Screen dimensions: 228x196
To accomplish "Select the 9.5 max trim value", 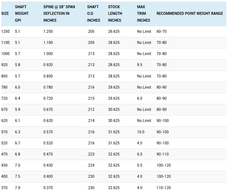I will click(140, 65).
